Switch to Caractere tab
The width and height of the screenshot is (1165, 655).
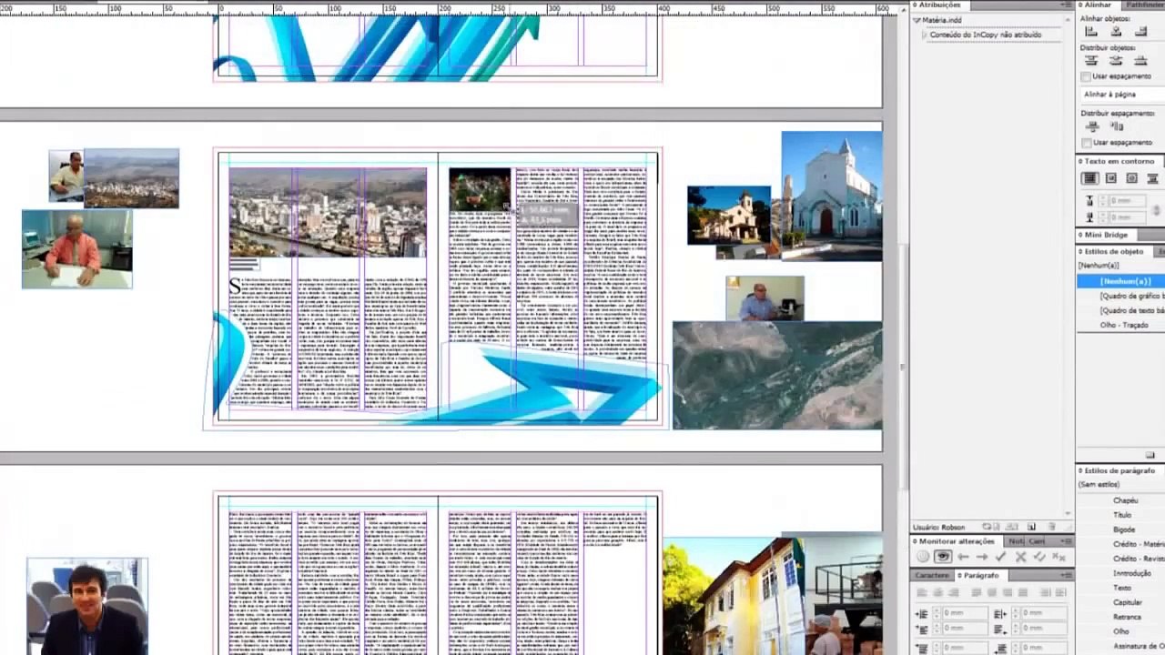click(932, 575)
